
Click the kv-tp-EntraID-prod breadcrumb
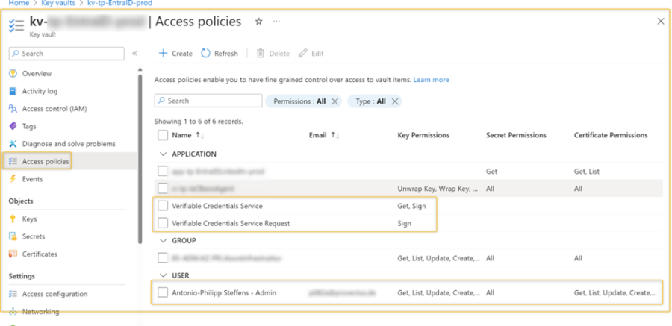(119, 3)
